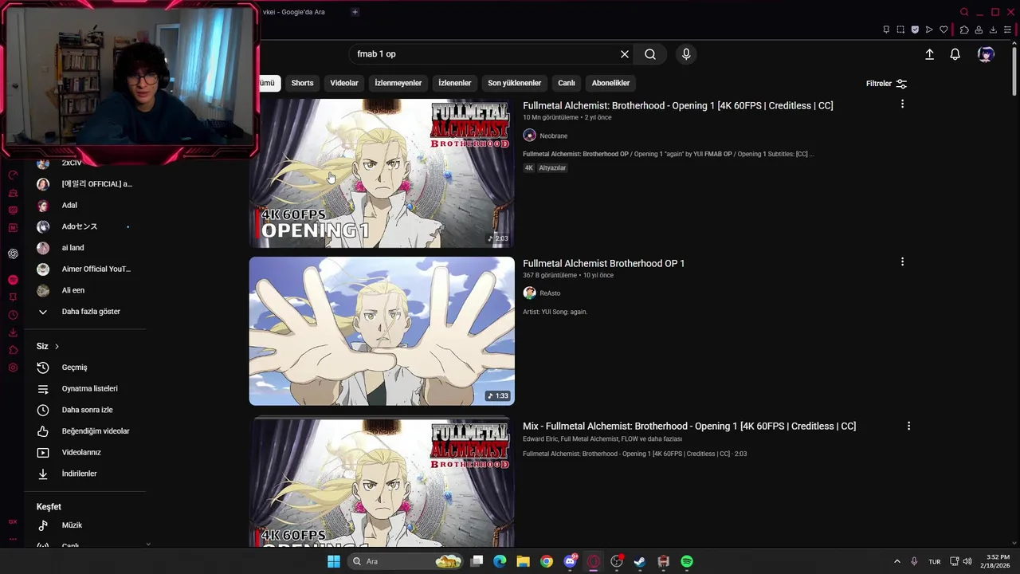Viewport: 1020px width, 574px height.
Task: Open more options for the ReAsto video
Action: point(902,262)
